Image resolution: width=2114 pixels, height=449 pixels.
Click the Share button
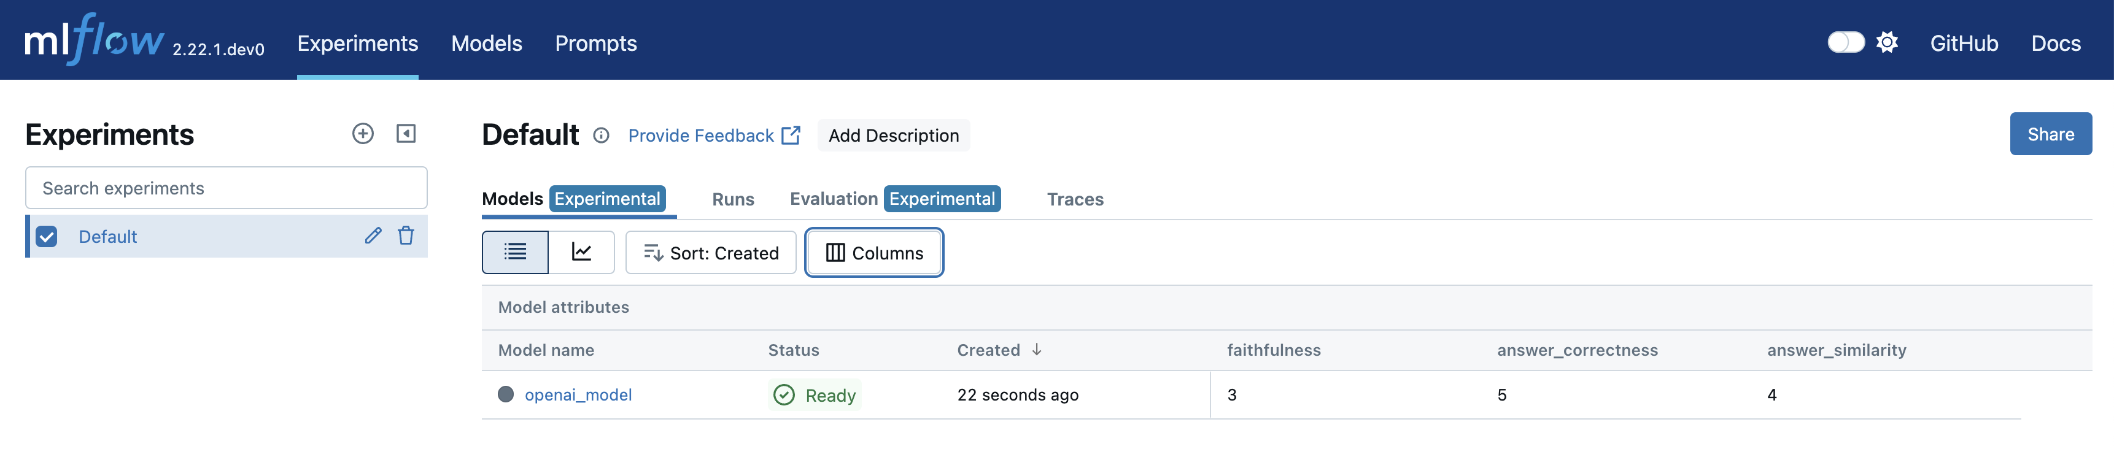2050,134
